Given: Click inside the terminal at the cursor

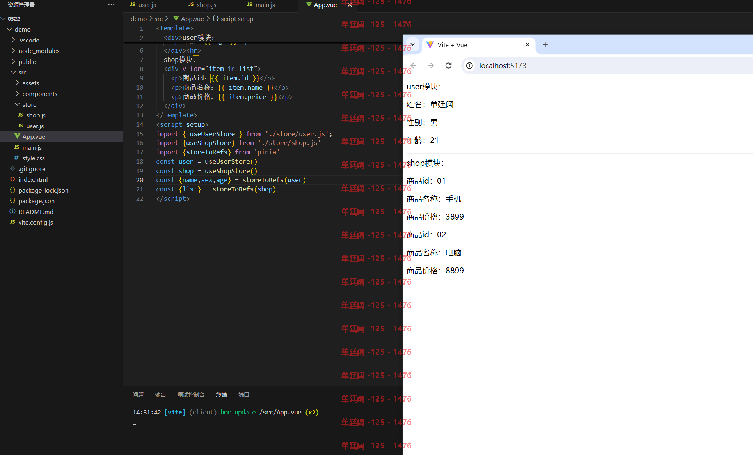Looking at the screenshot, I should point(134,420).
